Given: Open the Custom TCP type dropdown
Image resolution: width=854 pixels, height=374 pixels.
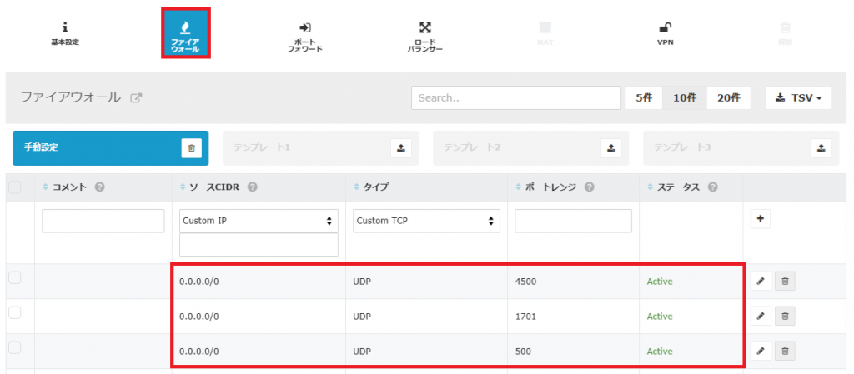Looking at the screenshot, I should point(427,221).
